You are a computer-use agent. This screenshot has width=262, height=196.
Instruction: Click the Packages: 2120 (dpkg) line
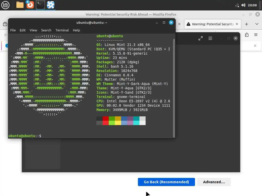coord(118,62)
